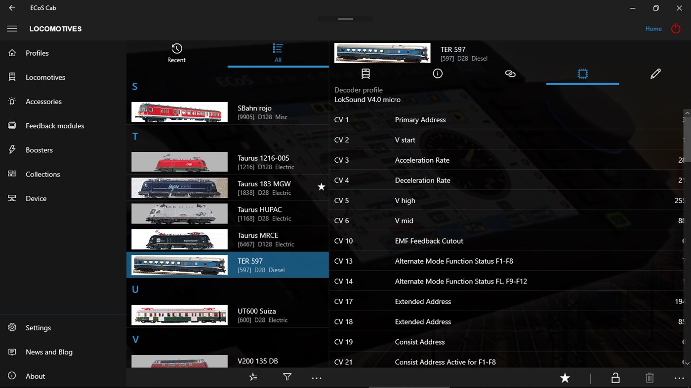Open the decoder chip tab icon
The image size is (691, 388).
[x=583, y=73]
